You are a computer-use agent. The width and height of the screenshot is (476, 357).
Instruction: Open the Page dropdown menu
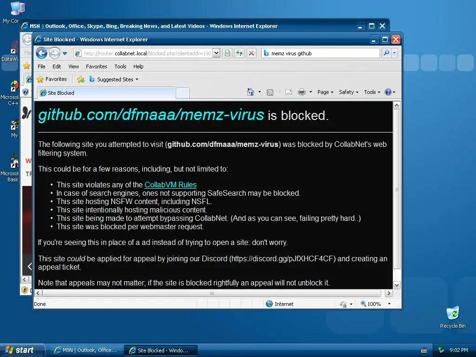325,92
